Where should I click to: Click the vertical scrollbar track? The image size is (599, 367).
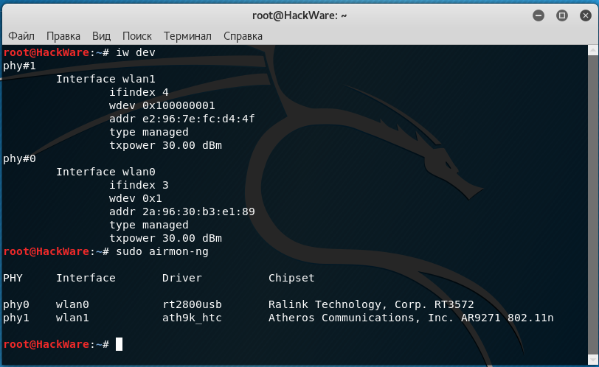(x=593, y=204)
